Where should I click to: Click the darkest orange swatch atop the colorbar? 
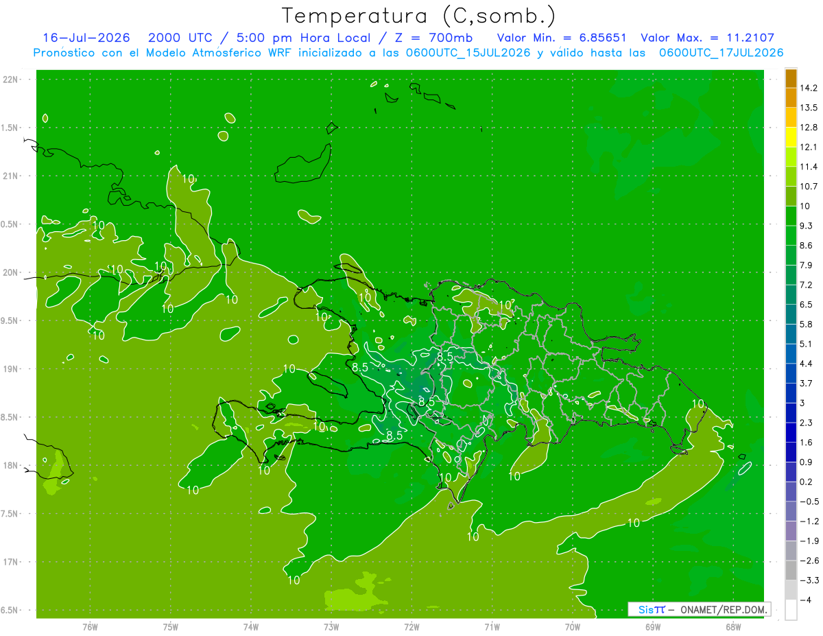791,78
